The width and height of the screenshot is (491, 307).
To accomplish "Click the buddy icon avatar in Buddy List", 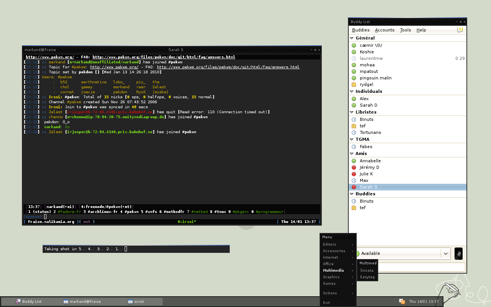I will click(x=458, y=254).
